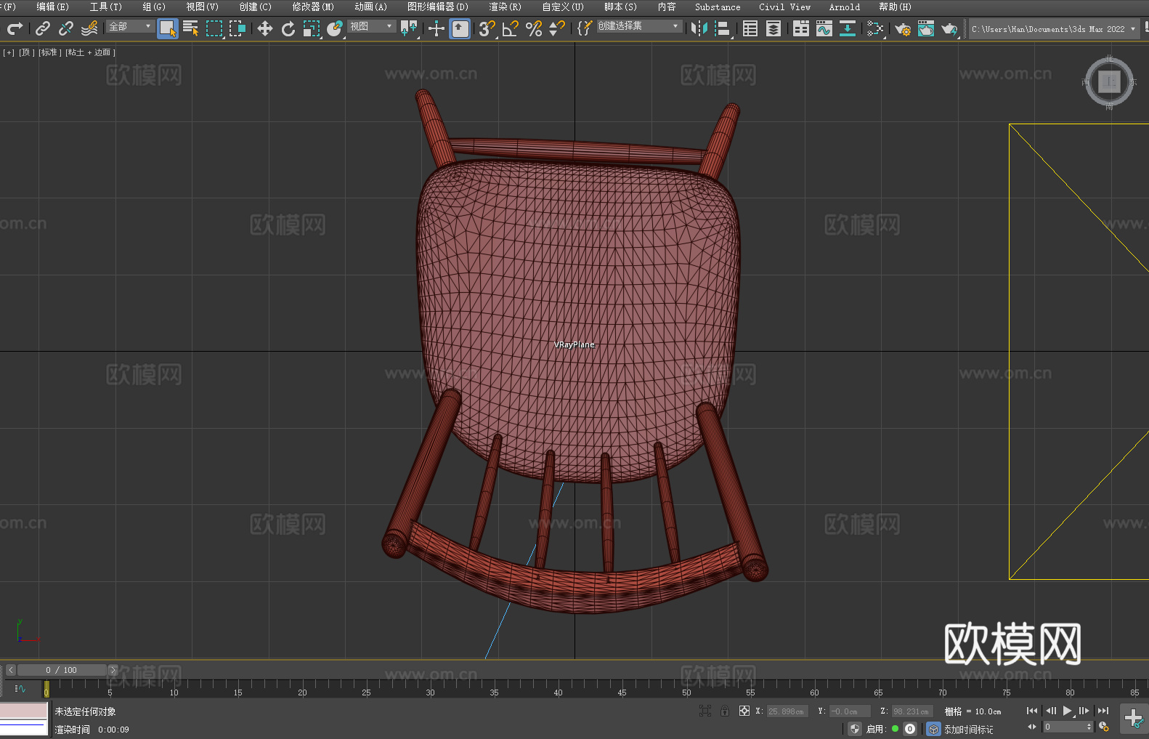Open the Curve Editor icon
The width and height of the screenshot is (1149, 739).
(x=824, y=28)
